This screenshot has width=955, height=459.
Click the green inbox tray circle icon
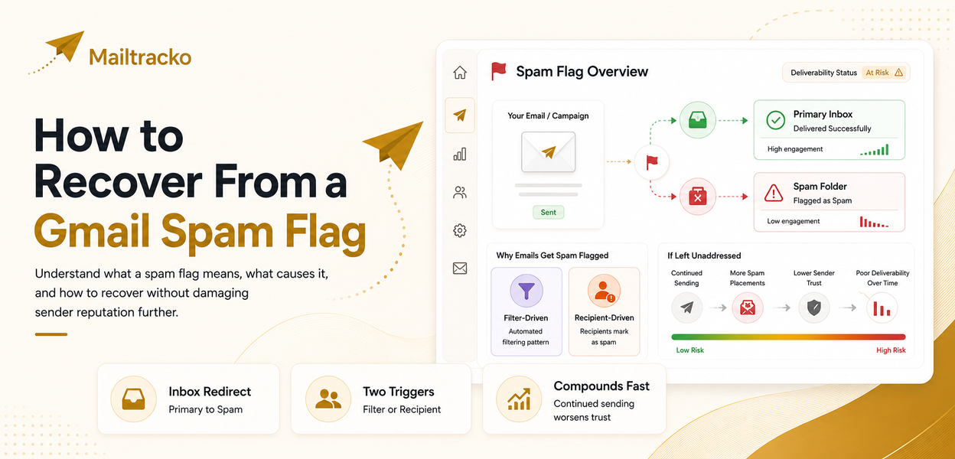coord(697,120)
